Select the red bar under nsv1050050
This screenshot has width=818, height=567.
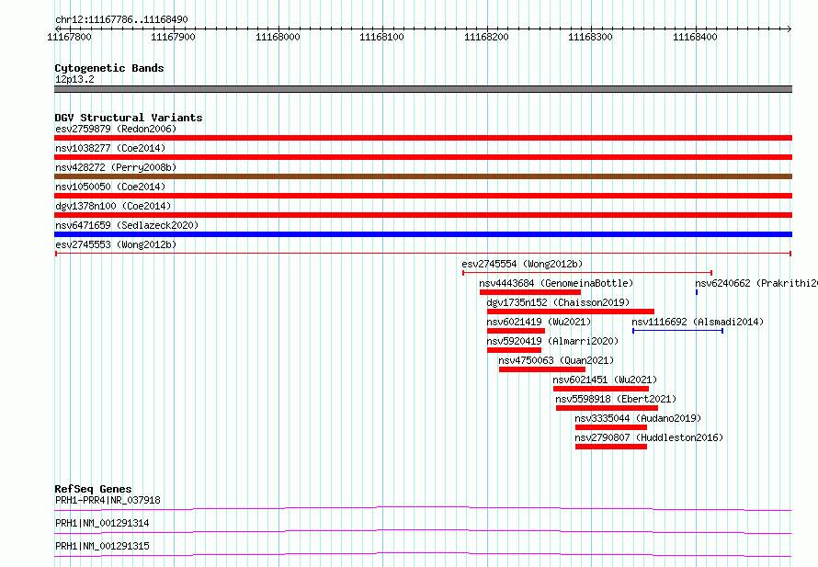(x=423, y=196)
